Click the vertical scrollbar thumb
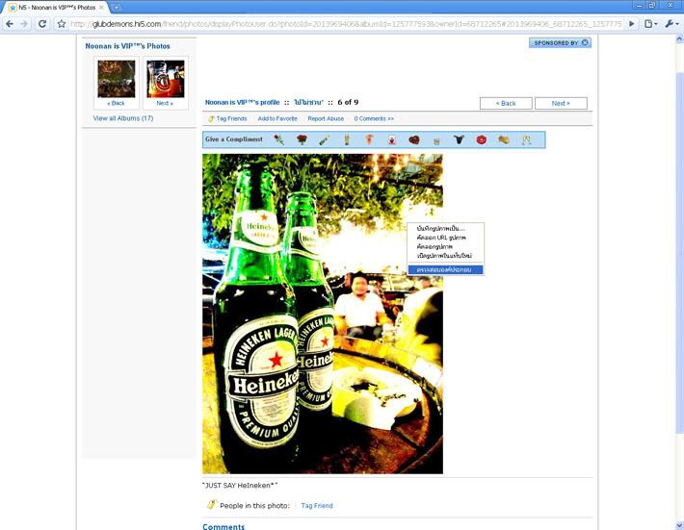Screen dimensions: 684x530 coord(679,252)
